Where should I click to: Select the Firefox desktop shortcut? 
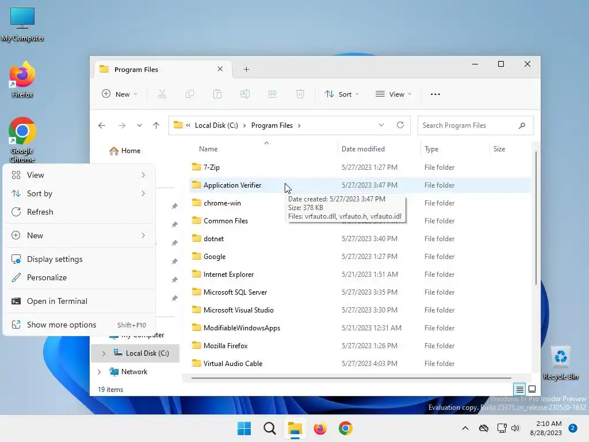[22, 79]
